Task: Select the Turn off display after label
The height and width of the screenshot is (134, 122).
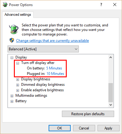Action: tap(38, 63)
